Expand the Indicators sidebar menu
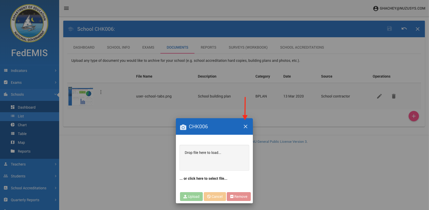 click(29, 71)
